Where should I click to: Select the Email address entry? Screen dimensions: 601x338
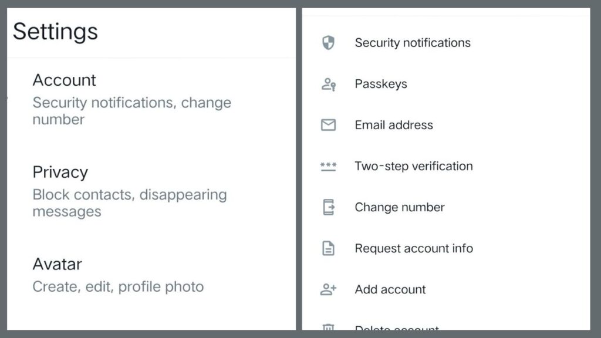394,124
